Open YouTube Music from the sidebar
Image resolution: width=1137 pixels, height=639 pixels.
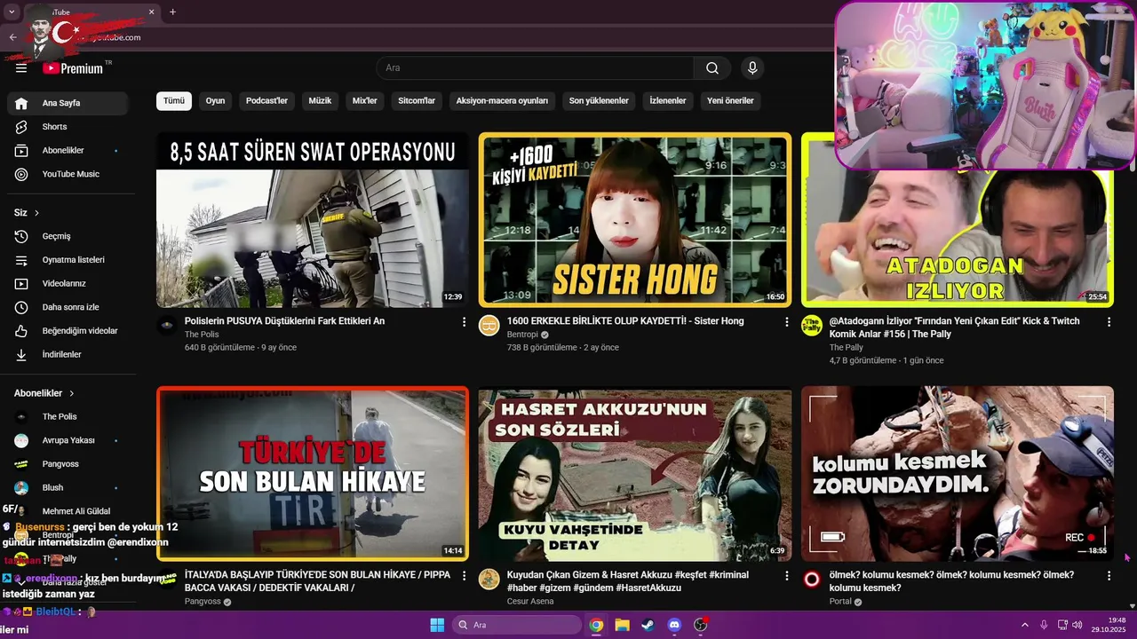(x=68, y=174)
